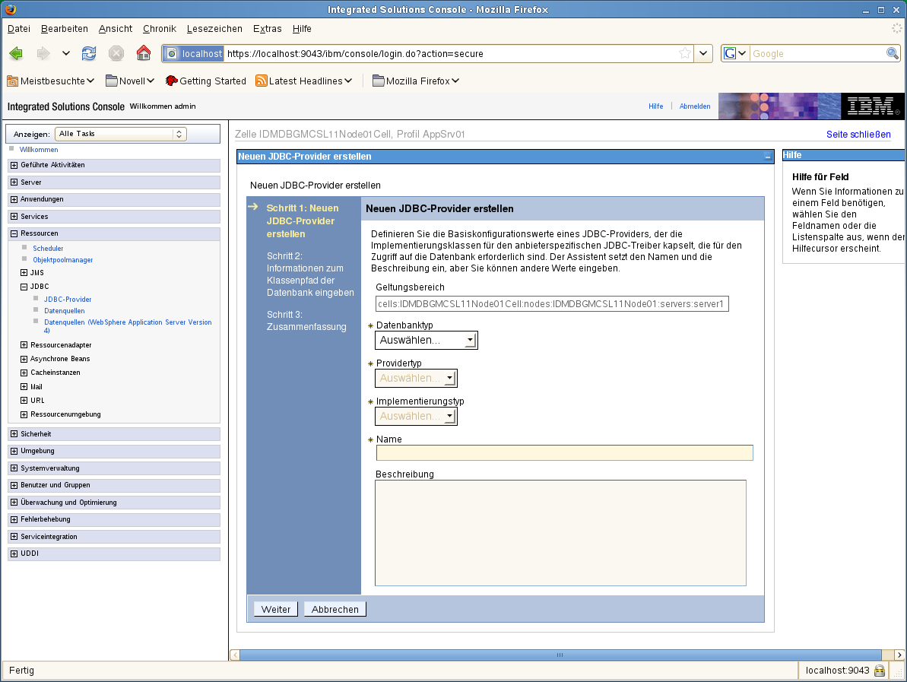Expand the JMS tree node

[x=24, y=272]
